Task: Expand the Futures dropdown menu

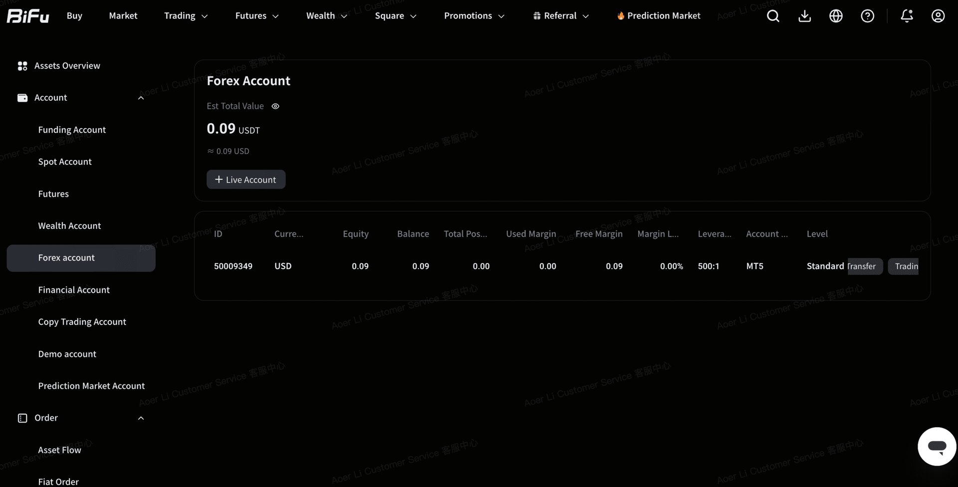Action: pyautogui.click(x=257, y=16)
